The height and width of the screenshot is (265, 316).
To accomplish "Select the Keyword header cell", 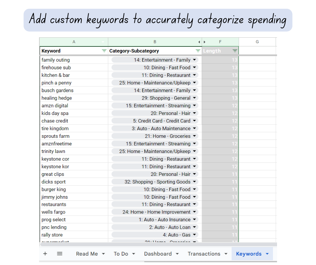I will 74,51.
